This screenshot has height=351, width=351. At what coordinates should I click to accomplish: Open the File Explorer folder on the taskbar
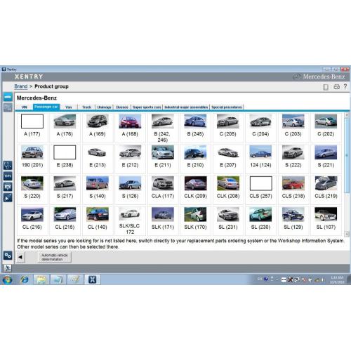pyautogui.click(x=41, y=279)
